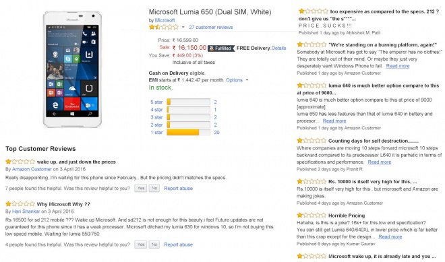The height and width of the screenshot is (262, 445).
Task: Click stars beside 'Horrible Pricing' review
Action: [x=311, y=216]
